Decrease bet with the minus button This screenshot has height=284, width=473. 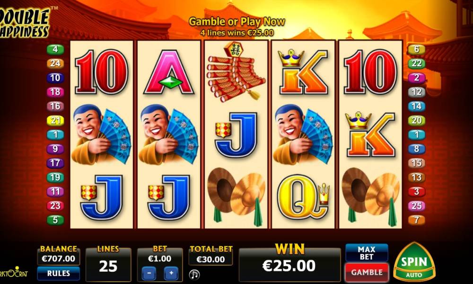149,273
